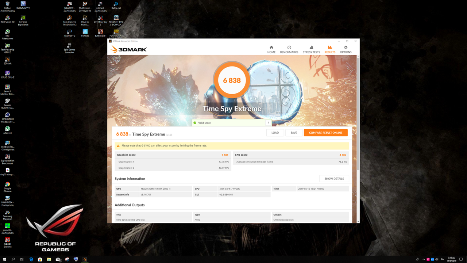
Task: Open Microsoft Store from the taskbar
Action: pyautogui.click(x=40, y=259)
